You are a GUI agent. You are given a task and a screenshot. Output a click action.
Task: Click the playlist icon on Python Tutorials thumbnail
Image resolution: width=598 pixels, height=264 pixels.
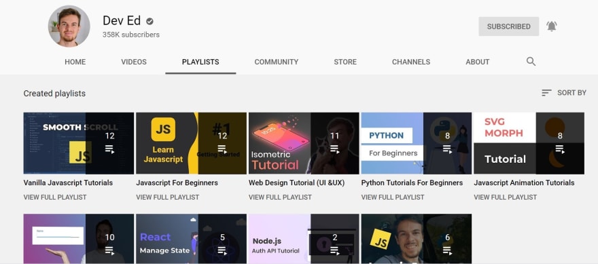[447, 149]
